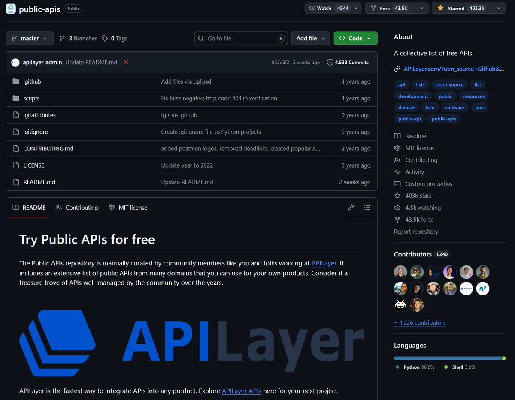Click the dataset topic tag
This screenshot has width=515, height=400.
pyautogui.click(x=406, y=108)
